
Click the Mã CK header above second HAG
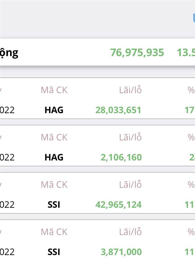[x=54, y=137]
